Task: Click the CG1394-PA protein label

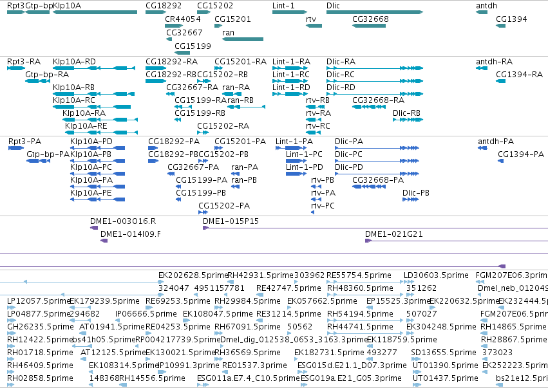Action: click(x=521, y=154)
